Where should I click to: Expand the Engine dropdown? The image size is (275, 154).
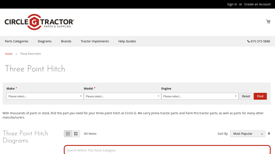(200, 97)
